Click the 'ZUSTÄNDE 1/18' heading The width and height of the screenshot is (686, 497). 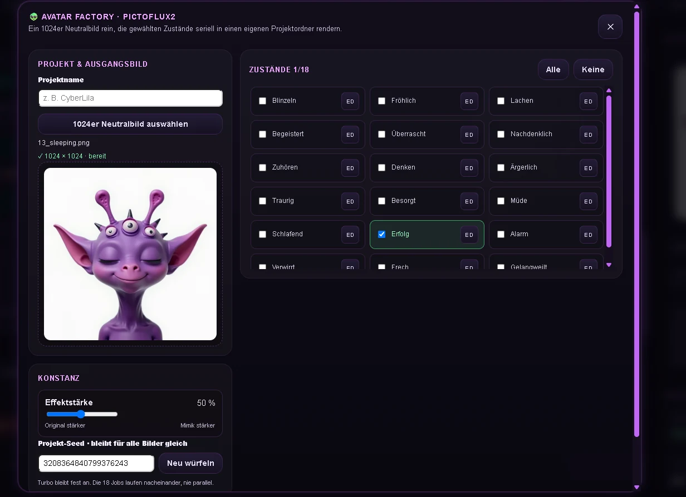point(279,70)
